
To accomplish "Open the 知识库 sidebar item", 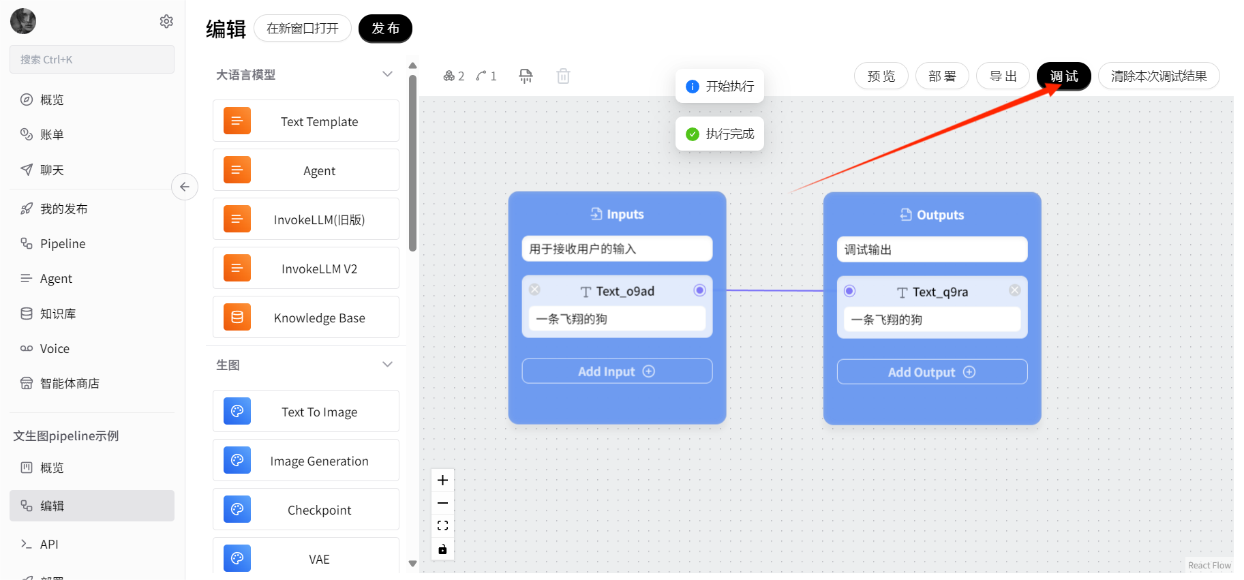I will click(58, 314).
